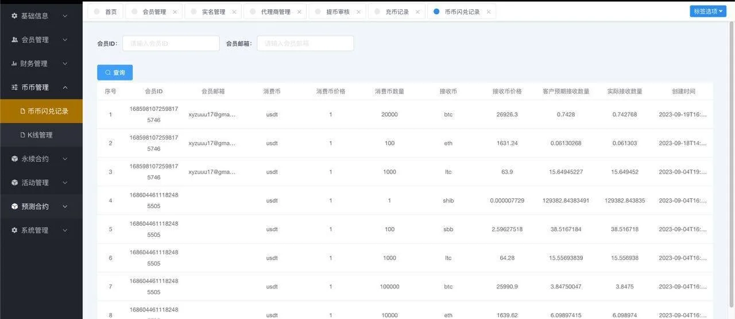The image size is (735, 319).
Task: Open the 标签选项 dropdown
Action: (x=708, y=11)
